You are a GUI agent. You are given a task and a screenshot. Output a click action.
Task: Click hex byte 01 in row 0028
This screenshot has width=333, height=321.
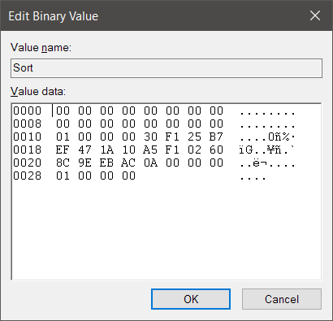[x=63, y=176]
